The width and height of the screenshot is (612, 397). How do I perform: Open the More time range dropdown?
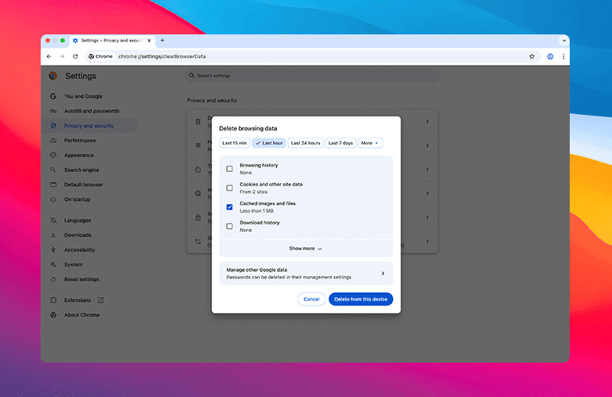(370, 143)
